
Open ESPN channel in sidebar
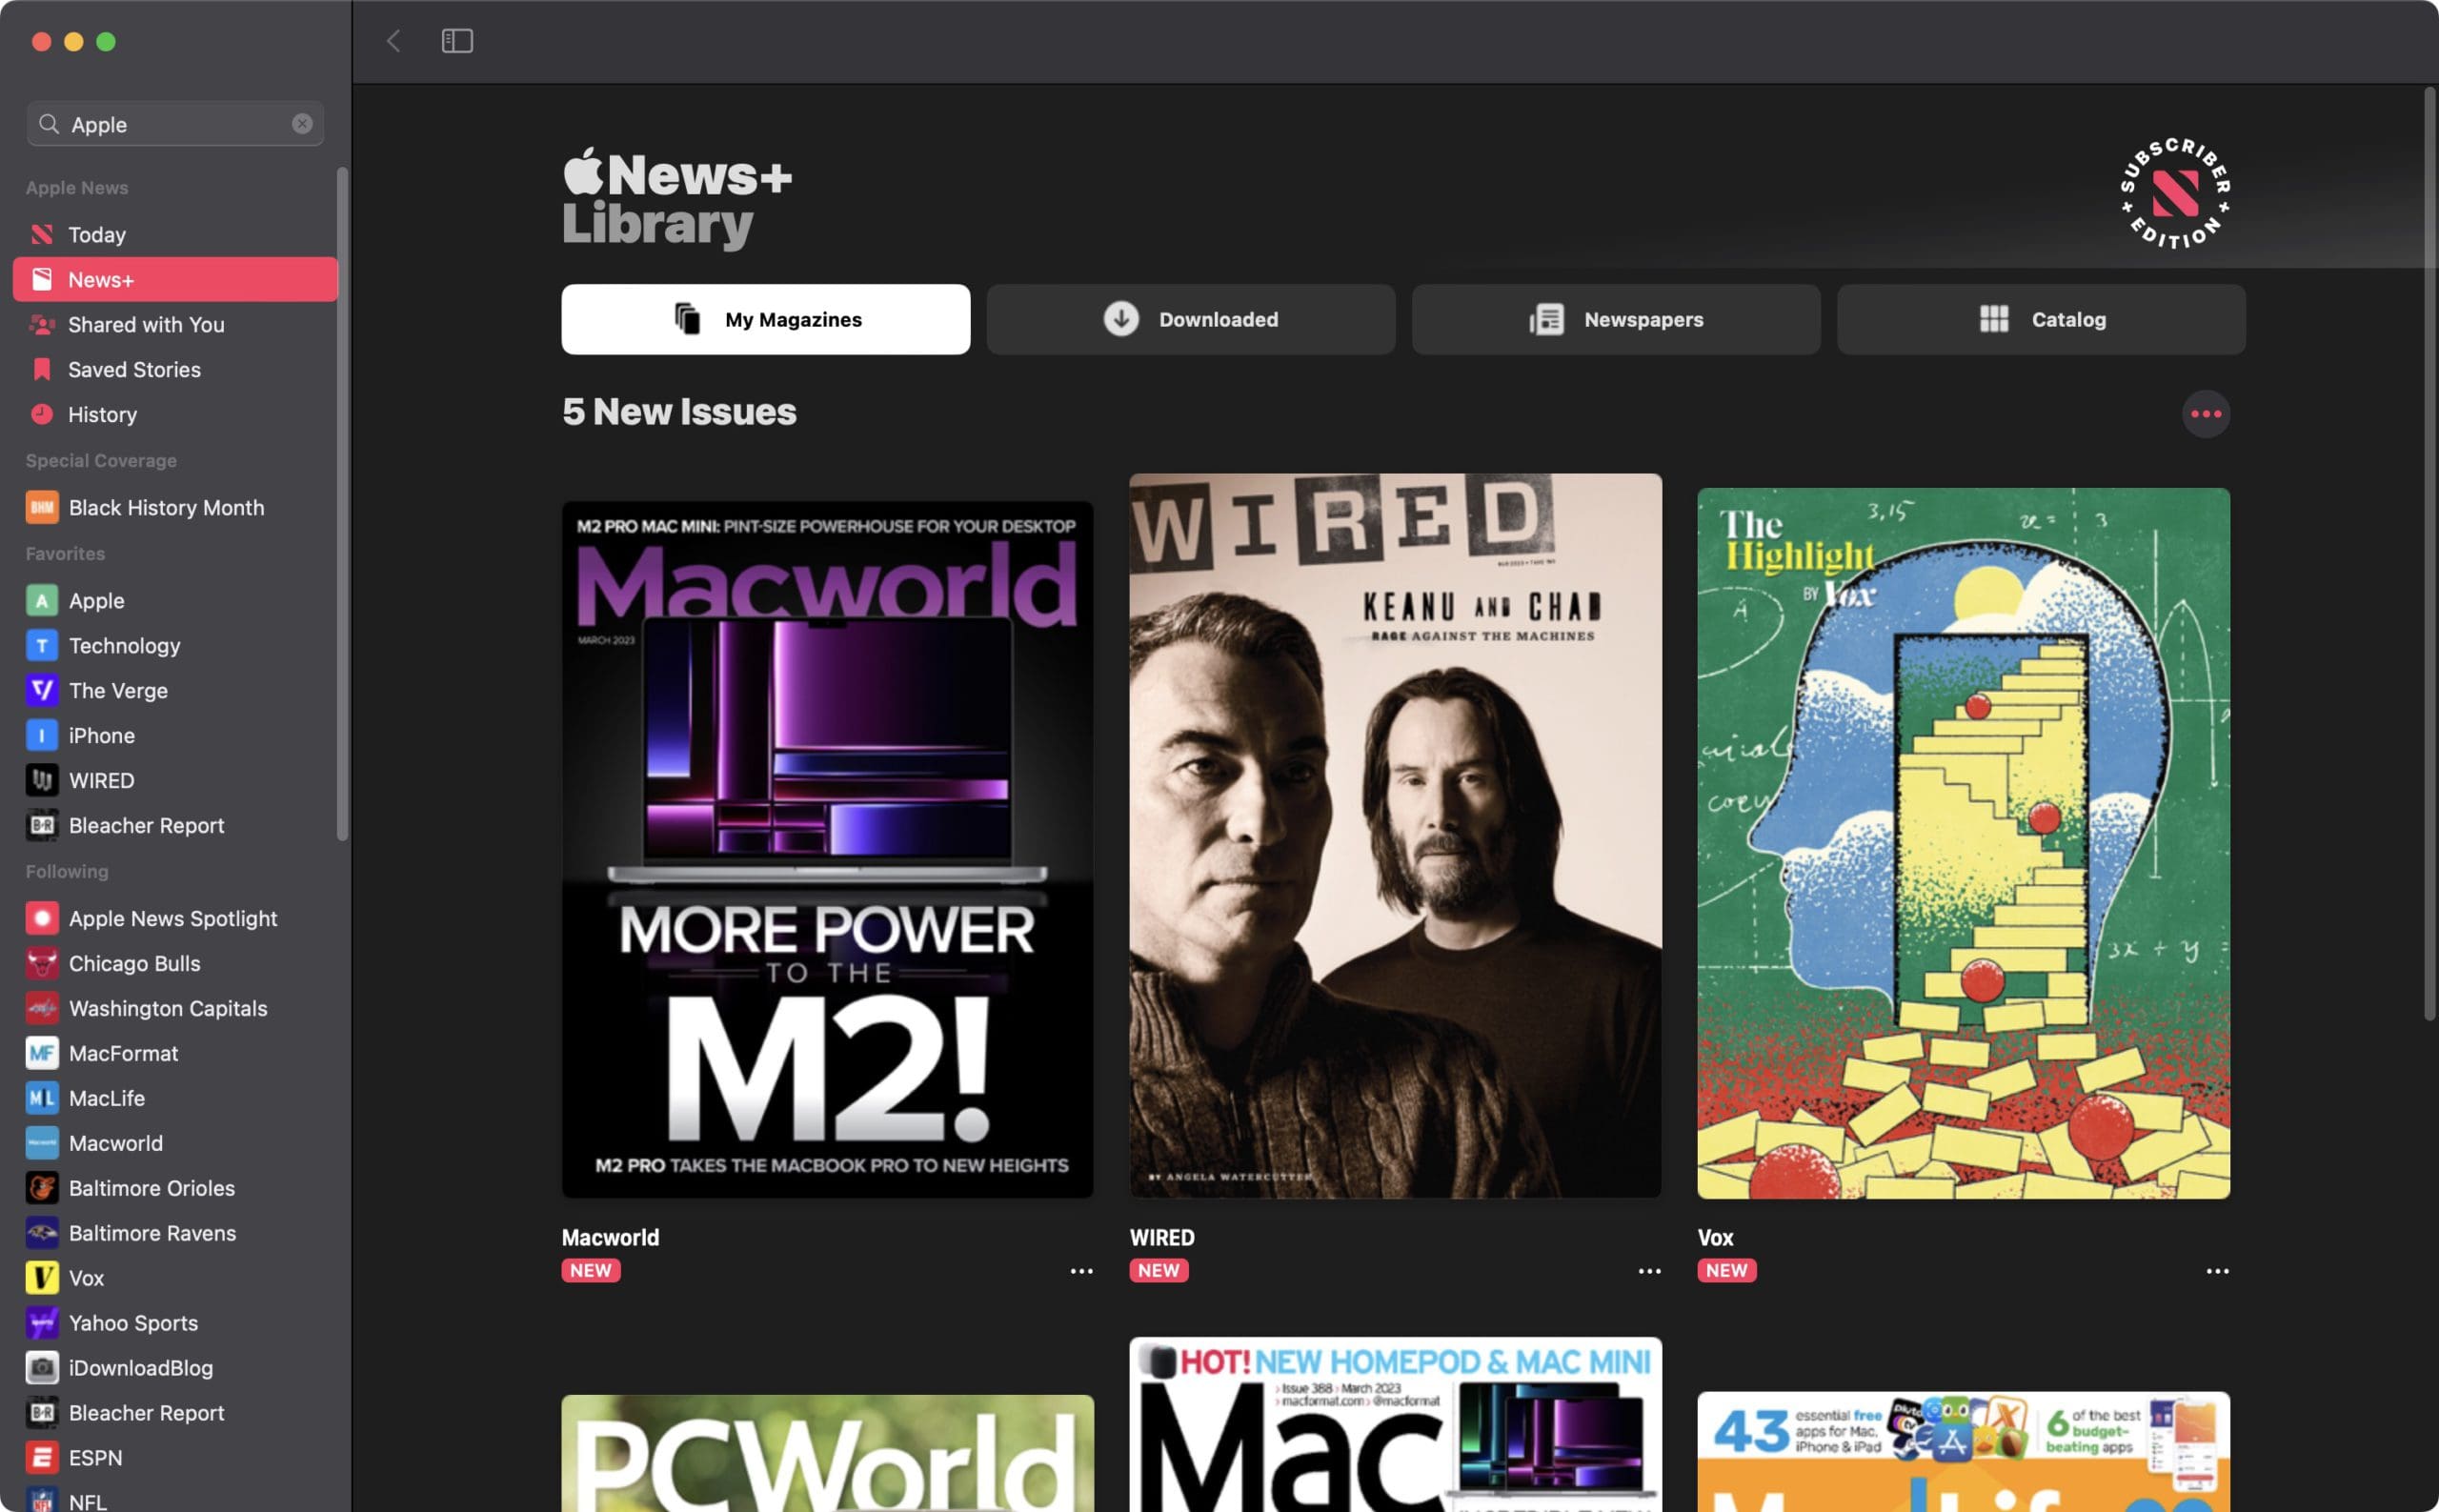[175, 1458]
